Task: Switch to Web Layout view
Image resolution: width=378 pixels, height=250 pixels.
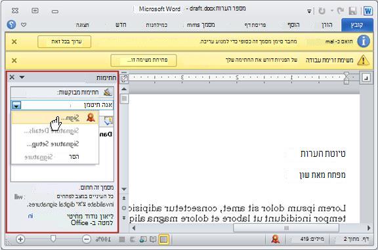Action: point(143,239)
